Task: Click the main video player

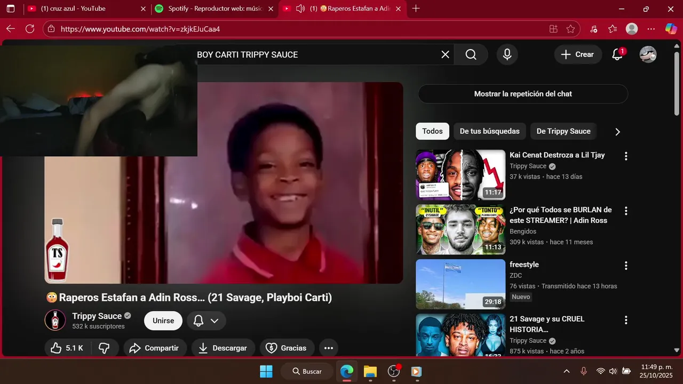Action: [224, 183]
